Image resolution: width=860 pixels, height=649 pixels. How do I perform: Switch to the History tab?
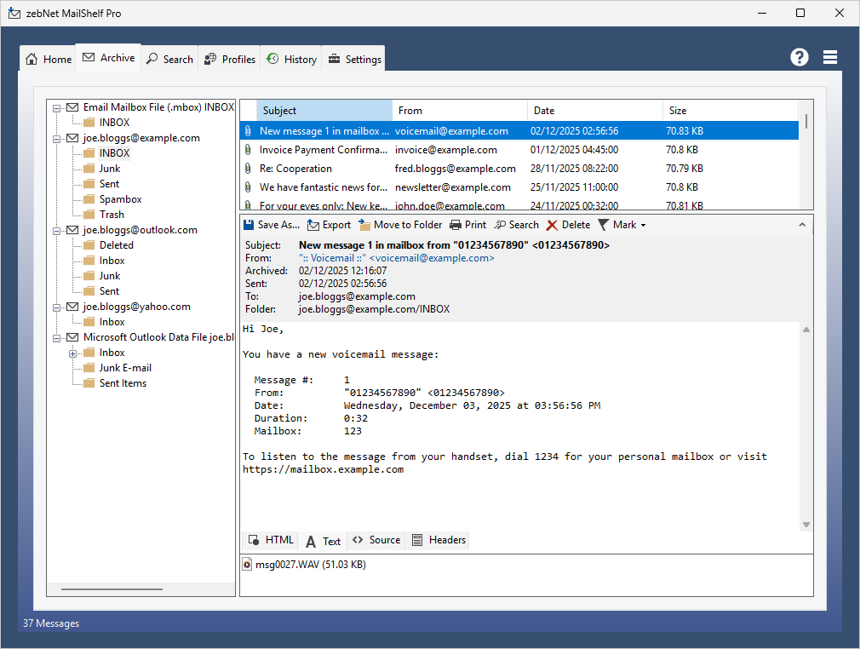tap(291, 59)
